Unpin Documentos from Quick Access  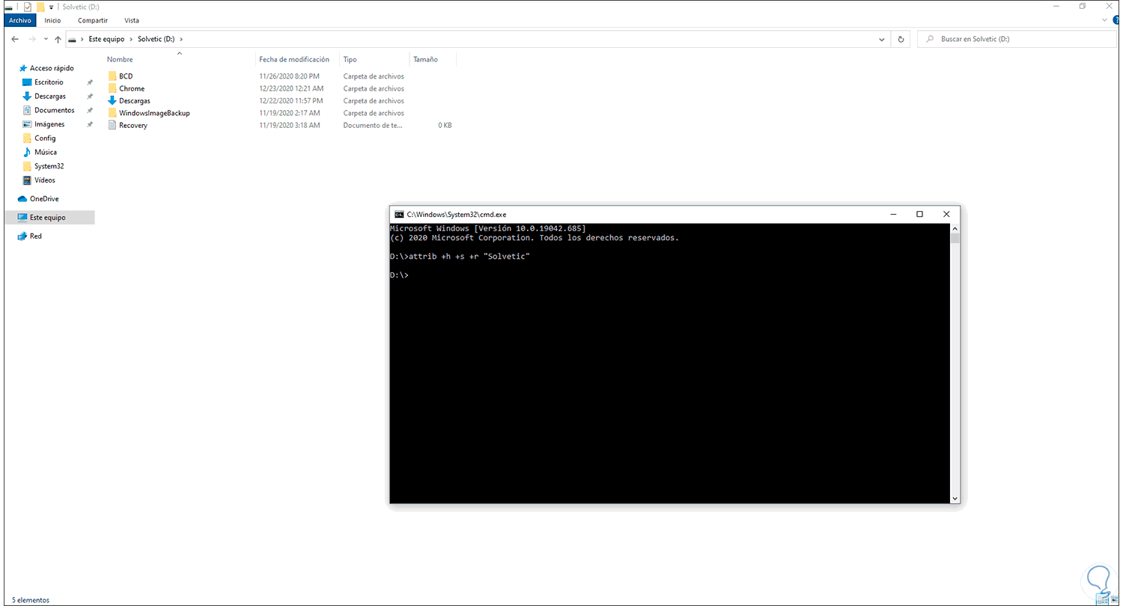tap(90, 109)
